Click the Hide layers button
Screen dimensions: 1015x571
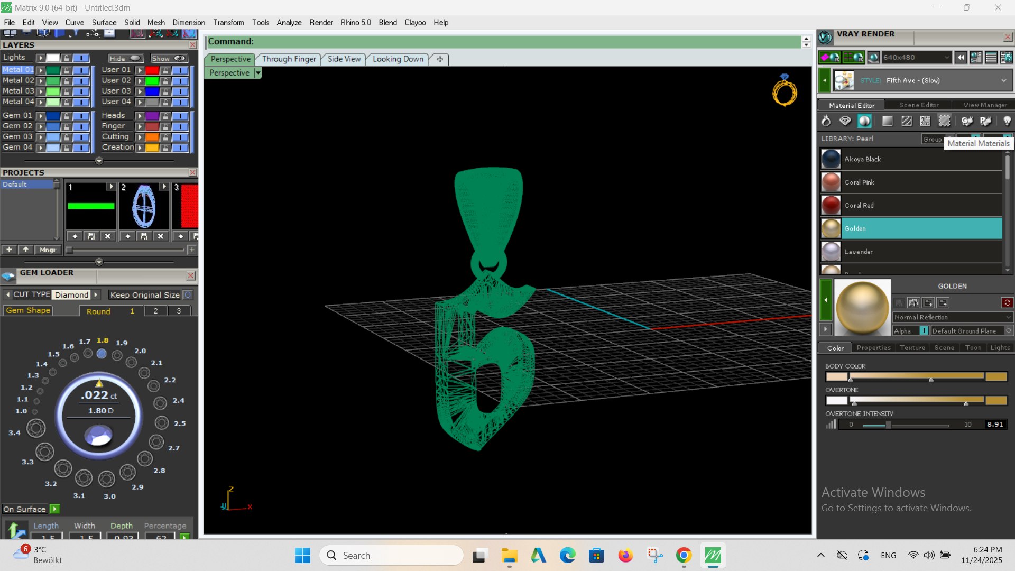point(126,58)
